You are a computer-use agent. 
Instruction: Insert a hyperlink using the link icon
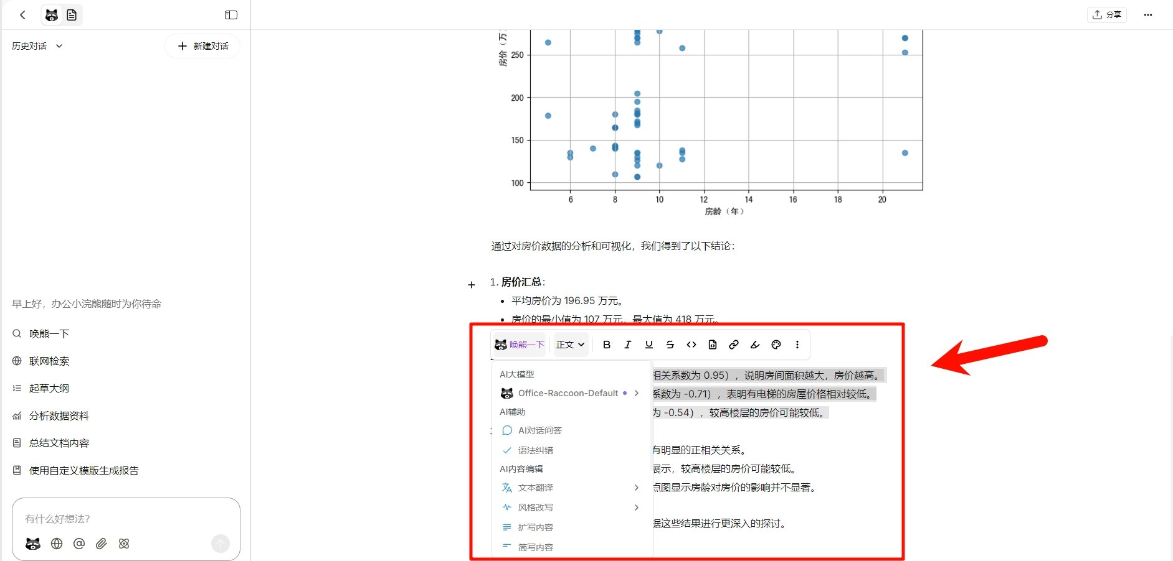(733, 345)
